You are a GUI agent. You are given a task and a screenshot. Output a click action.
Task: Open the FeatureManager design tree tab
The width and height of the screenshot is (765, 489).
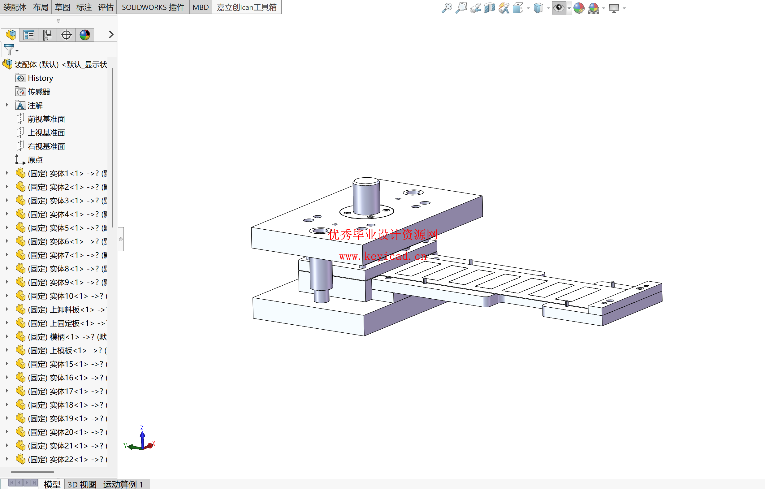click(x=11, y=35)
